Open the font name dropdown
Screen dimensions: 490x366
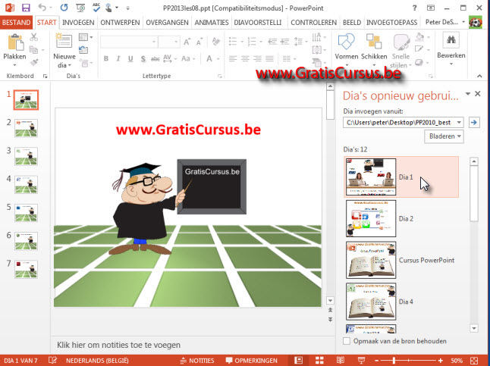(154, 42)
